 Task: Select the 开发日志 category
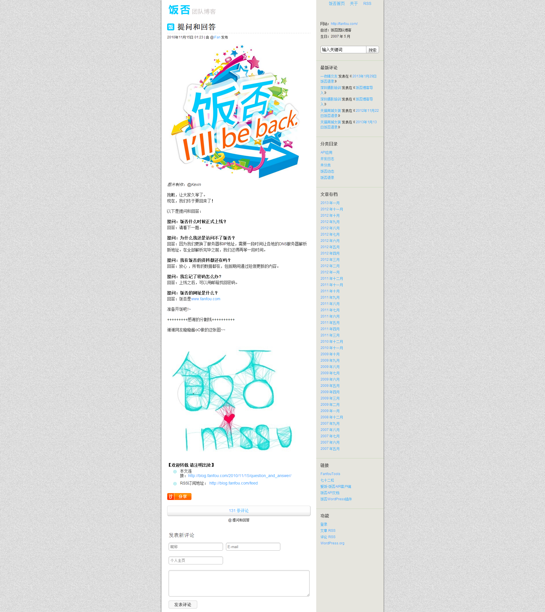pos(327,159)
